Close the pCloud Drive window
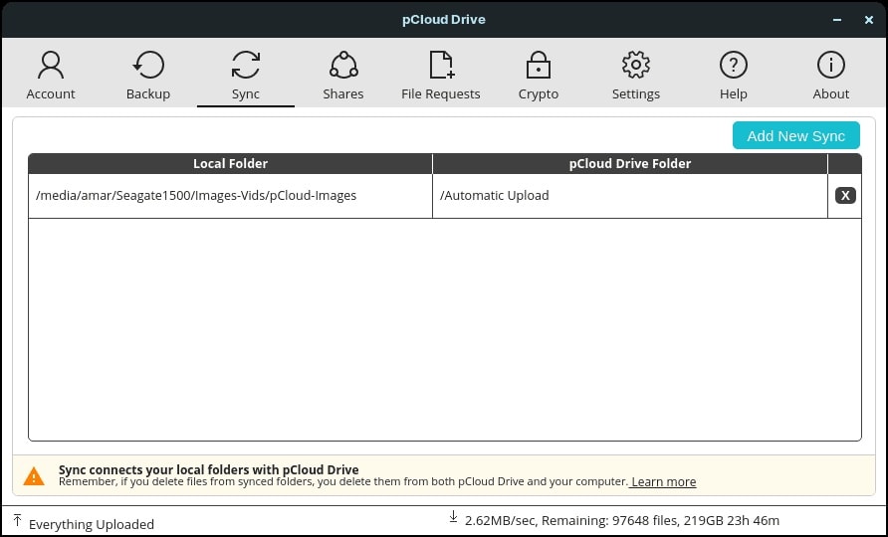The width and height of the screenshot is (888, 537). 869,20
